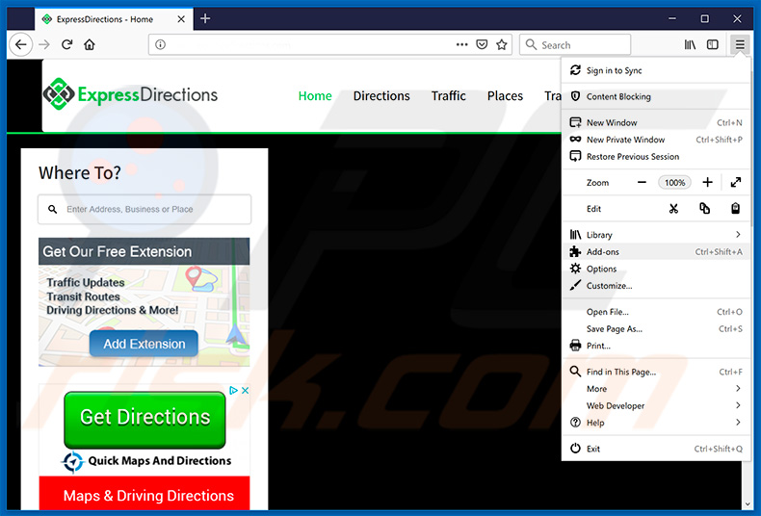Increase zoom with the plus button
This screenshot has height=516, width=761.
pyautogui.click(x=707, y=182)
